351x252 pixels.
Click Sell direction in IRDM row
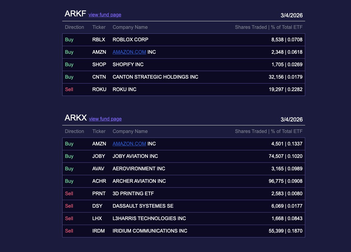pos(69,231)
